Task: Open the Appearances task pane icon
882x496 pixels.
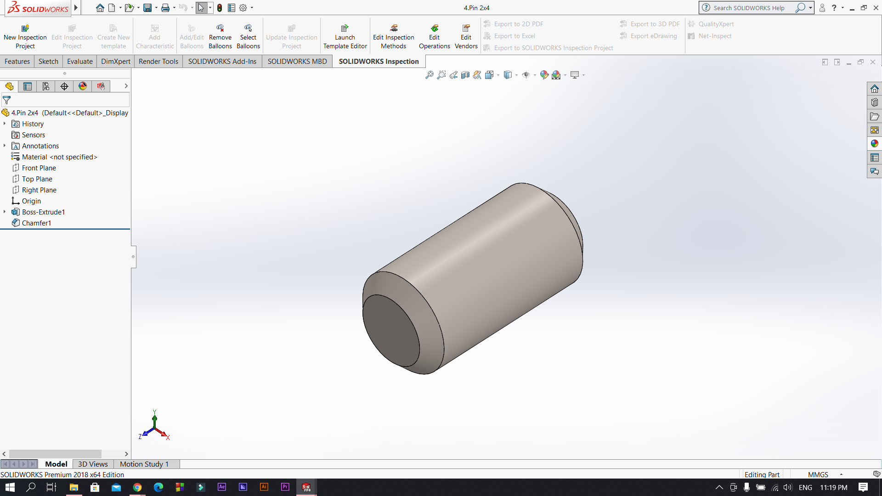Action: (875, 144)
